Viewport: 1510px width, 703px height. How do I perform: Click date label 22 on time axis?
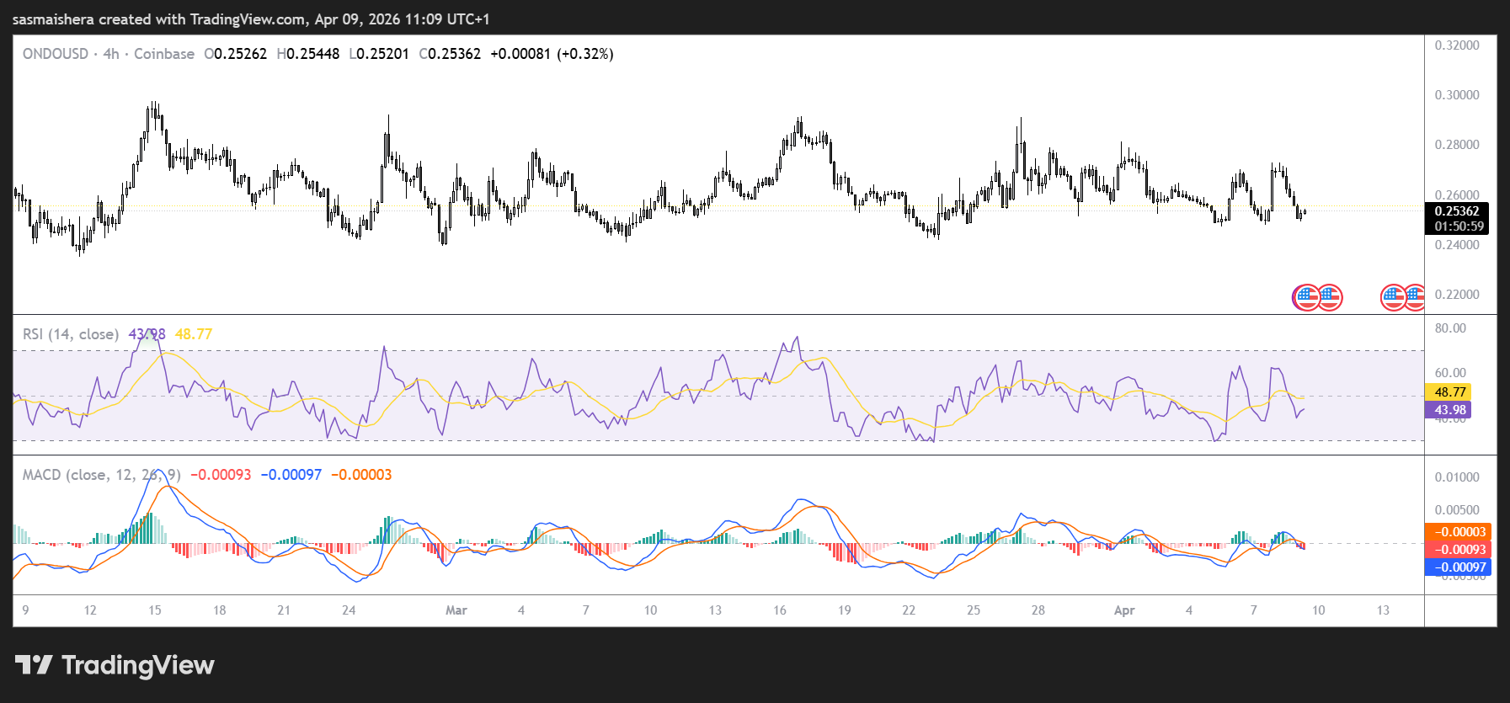click(x=909, y=610)
